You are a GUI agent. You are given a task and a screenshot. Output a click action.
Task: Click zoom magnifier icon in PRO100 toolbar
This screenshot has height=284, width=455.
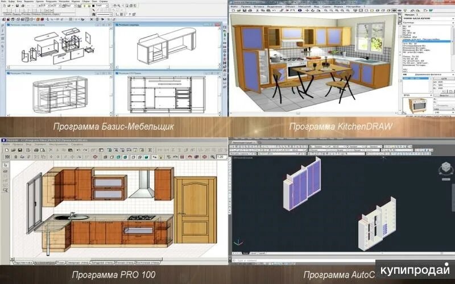213,157
